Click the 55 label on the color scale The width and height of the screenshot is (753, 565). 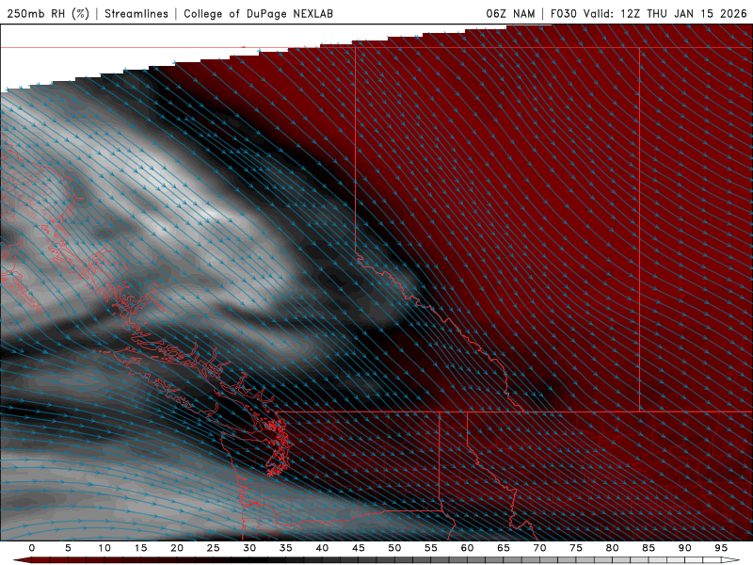pyautogui.click(x=431, y=548)
